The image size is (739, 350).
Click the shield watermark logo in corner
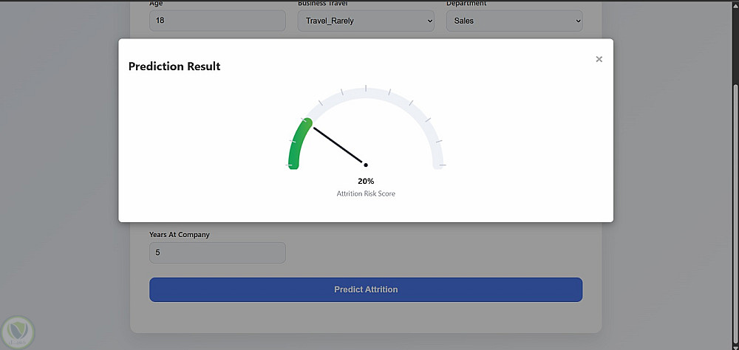click(x=18, y=332)
